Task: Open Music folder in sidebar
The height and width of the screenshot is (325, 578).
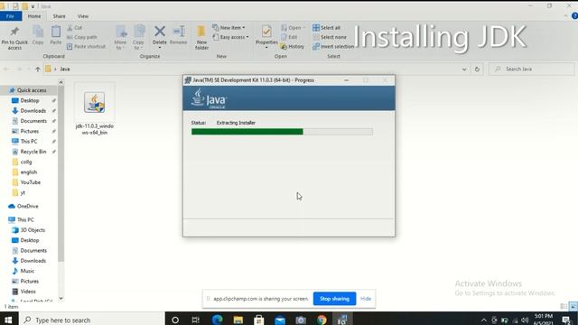Action: pos(27,271)
